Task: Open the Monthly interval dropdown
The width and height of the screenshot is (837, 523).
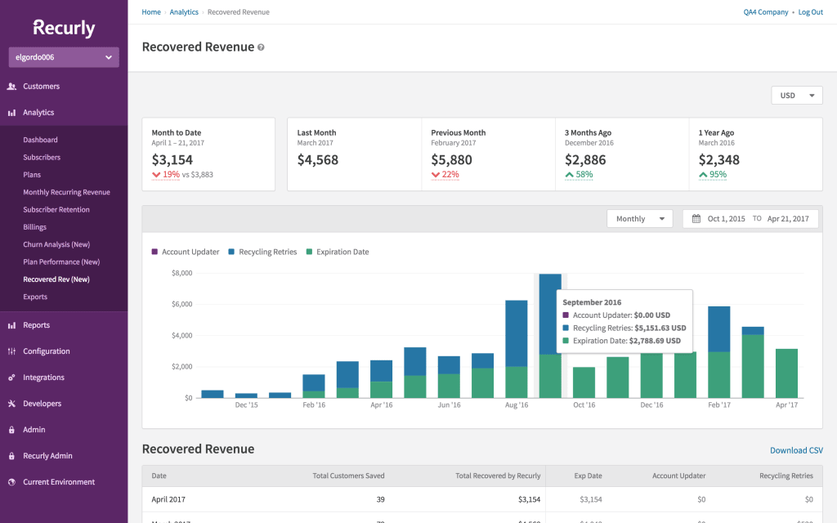Action: (639, 218)
